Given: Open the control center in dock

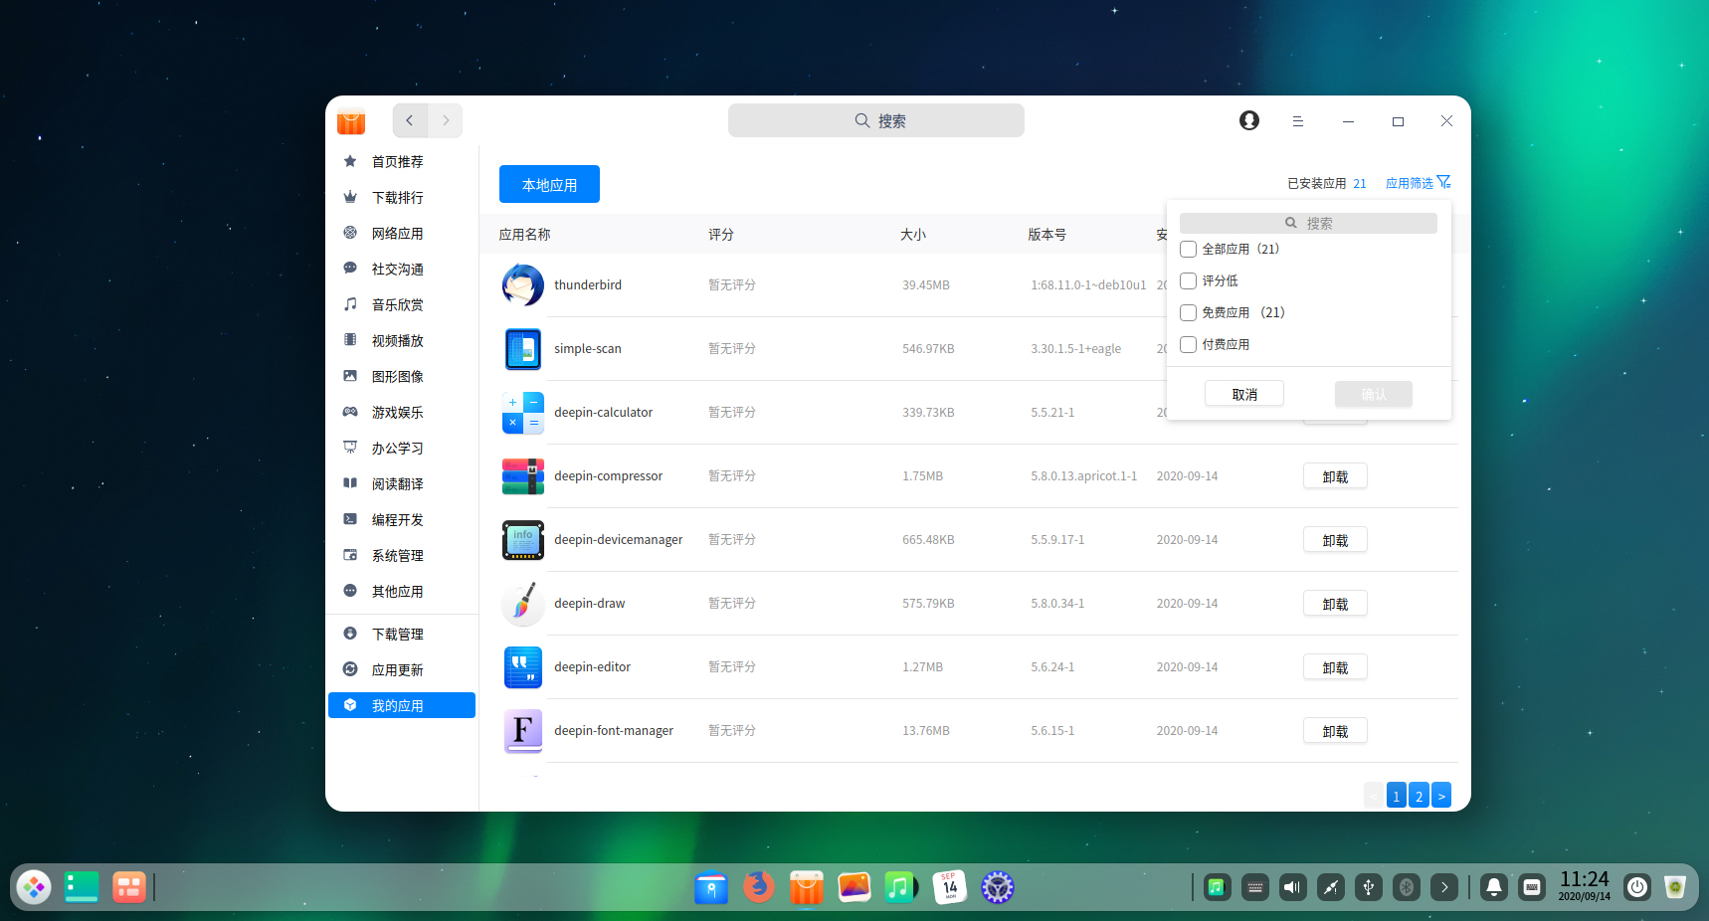Looking at the screenshot, I should (998, 887).
